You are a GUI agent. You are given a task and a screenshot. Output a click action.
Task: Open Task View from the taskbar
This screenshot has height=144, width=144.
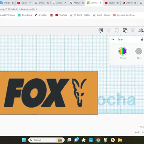tap(69, 140)
